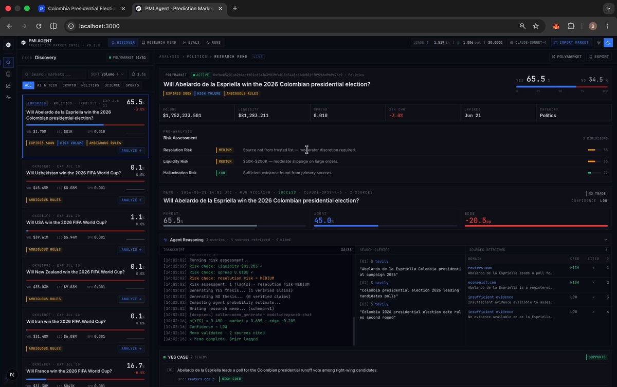Analyze the Iran World Cup market
This screenshot has height=387, width=617.
(x=132, y=348)
